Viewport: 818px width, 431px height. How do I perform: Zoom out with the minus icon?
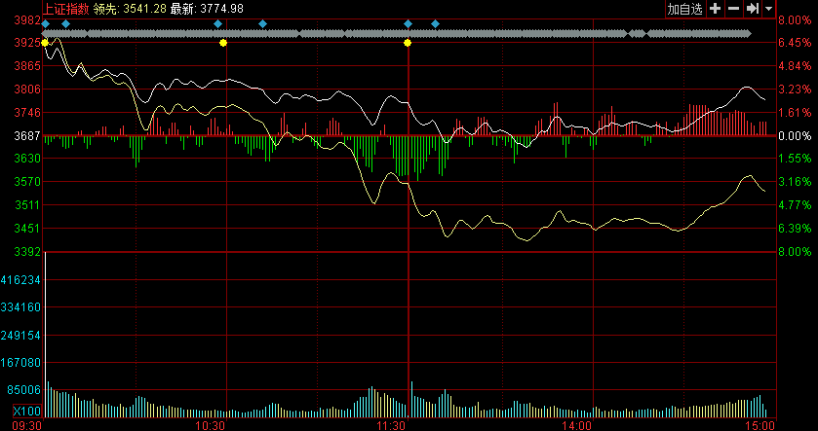click(x=733, y=9)
